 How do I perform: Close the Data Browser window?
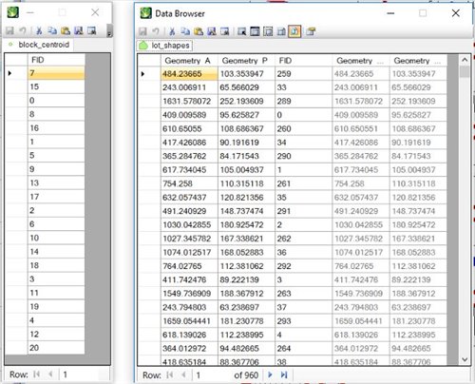tap(456, 13)
